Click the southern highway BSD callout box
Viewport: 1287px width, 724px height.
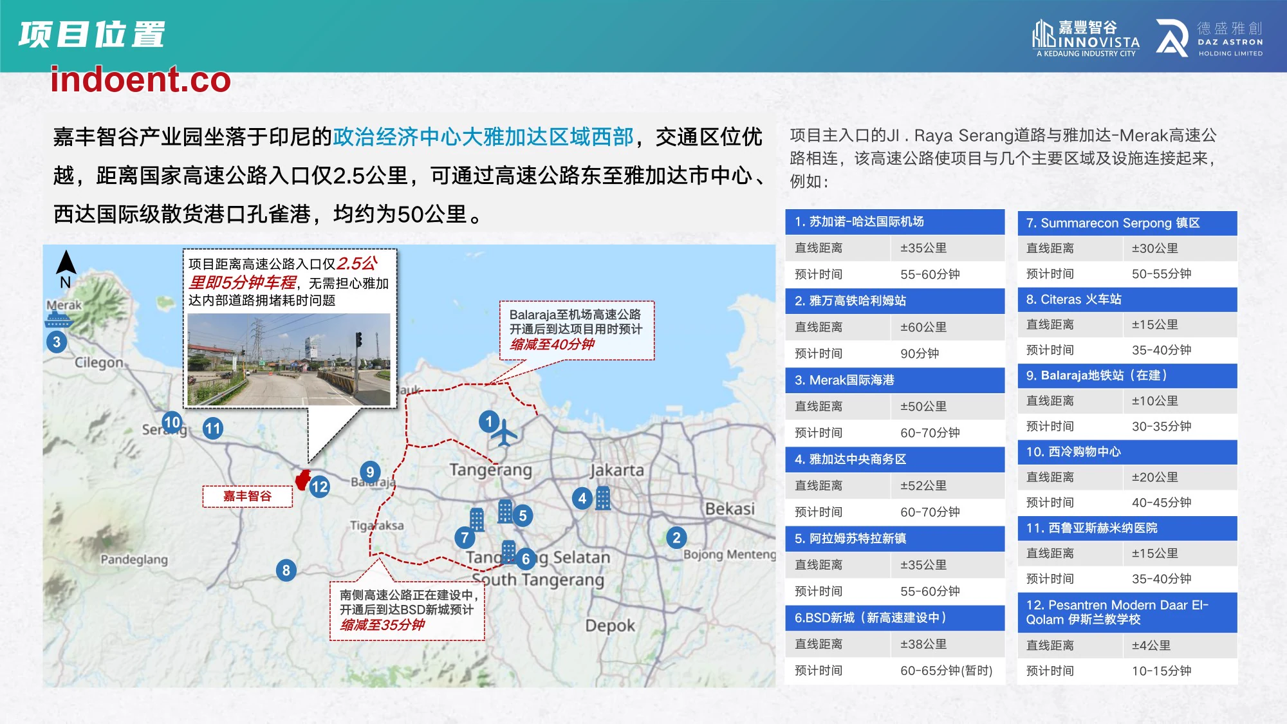[407, 611]
